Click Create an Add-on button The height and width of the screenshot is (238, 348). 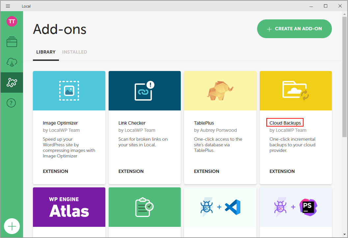[294, 29]
